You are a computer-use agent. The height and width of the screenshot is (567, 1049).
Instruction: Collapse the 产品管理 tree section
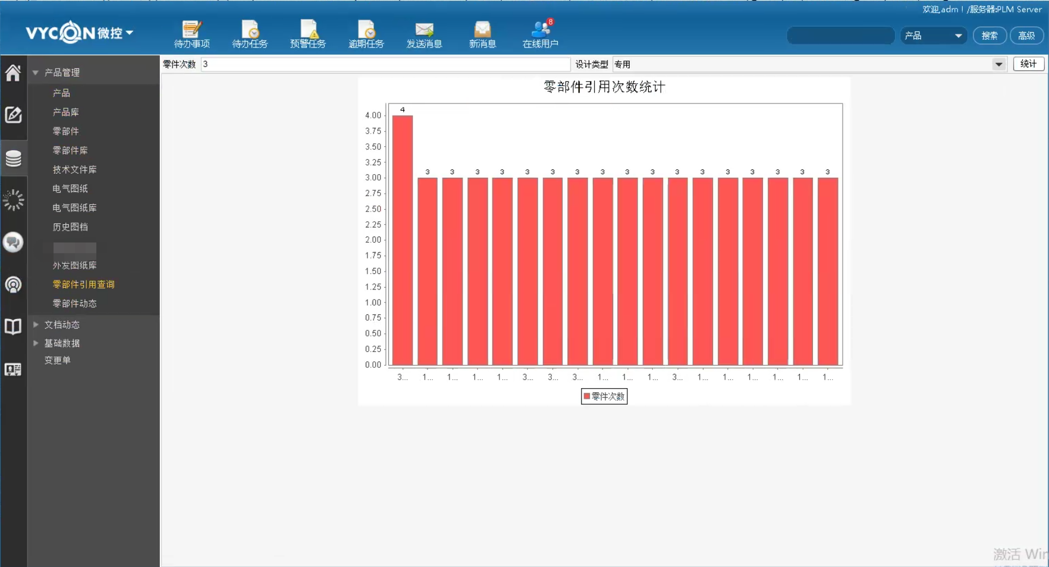tap(36, 73)
